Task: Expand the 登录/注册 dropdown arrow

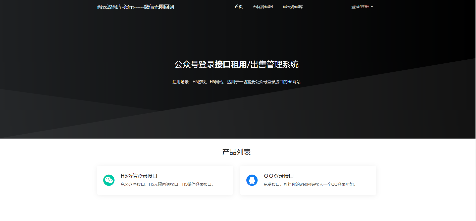Action: pos(372,7)
